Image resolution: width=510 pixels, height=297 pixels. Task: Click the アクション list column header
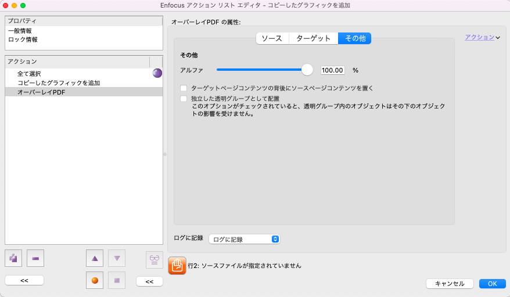(x=77, y=61)
